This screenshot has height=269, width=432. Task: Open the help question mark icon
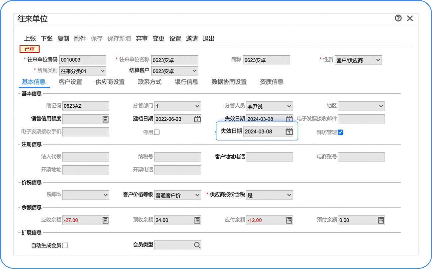point(398,18)
